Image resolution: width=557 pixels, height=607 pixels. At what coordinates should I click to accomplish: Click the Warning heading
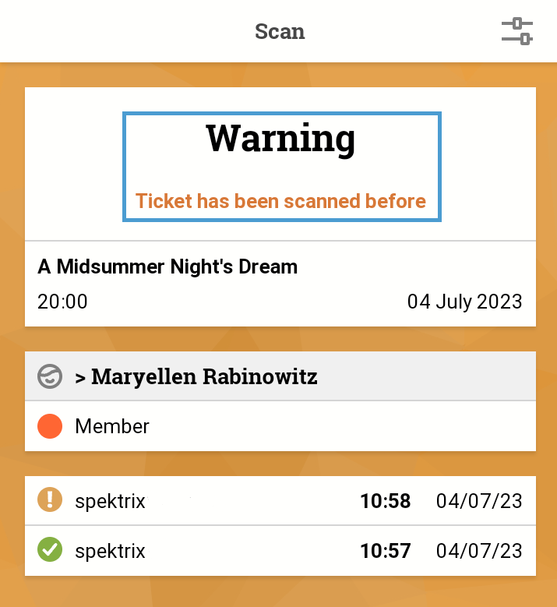coord(280,138)
